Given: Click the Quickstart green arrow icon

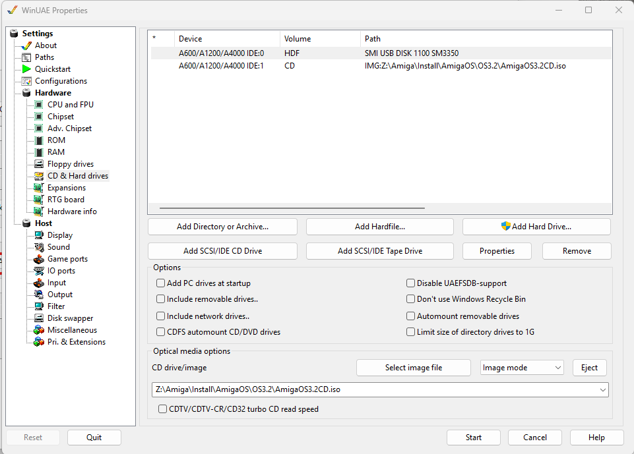Looking at the screenshot, I should pyautogui.click(x=26, y=69).
